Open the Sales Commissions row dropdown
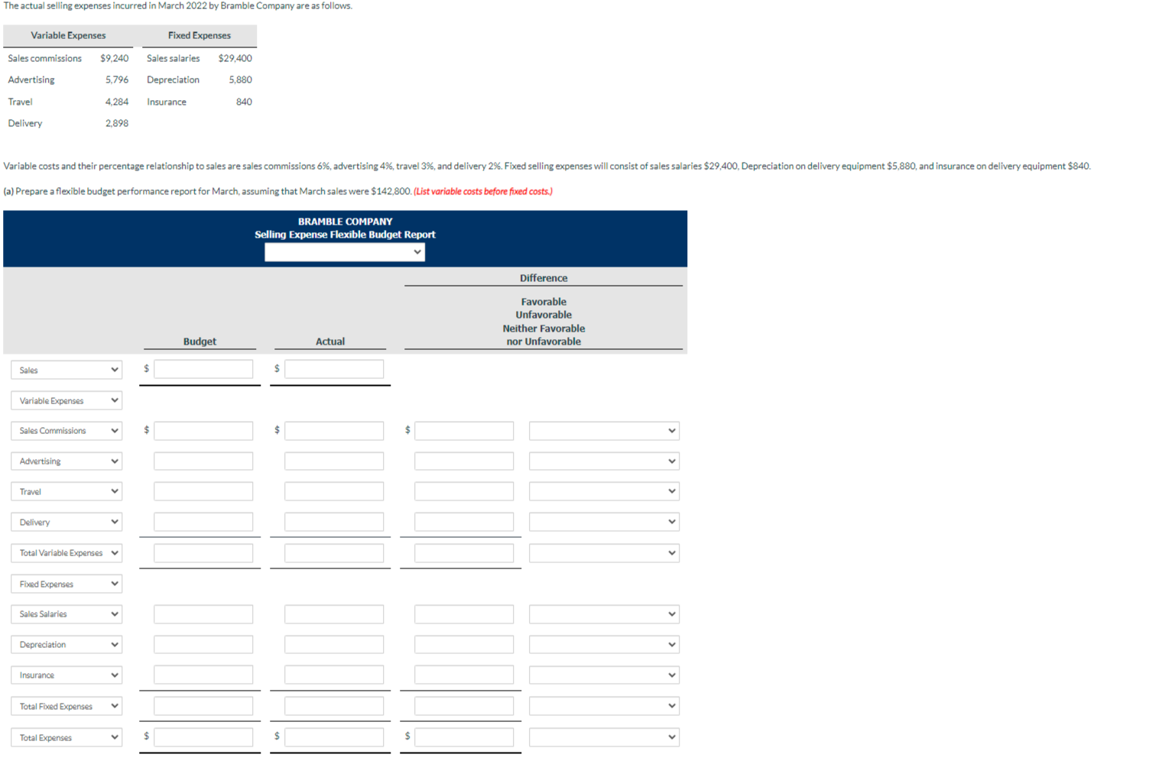The height and width of the screenshot is (764, 1149). [x=66, y=430]
